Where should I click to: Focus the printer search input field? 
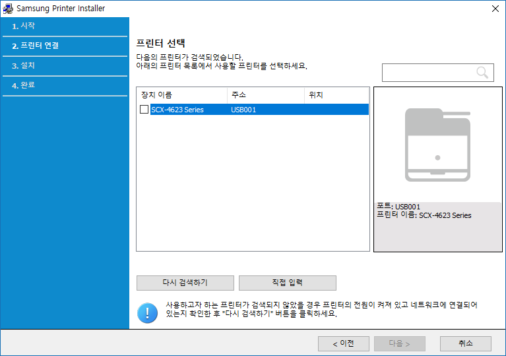point(437,73)
